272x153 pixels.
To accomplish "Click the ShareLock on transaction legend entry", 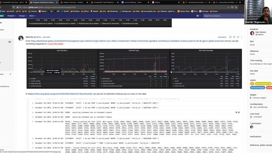I will click(x=110, y=23).
